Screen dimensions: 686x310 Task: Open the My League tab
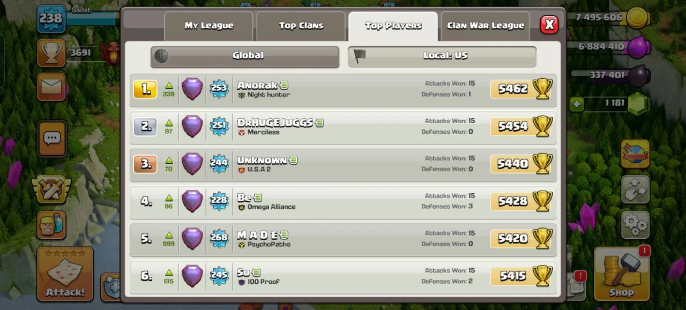point(208,26)
